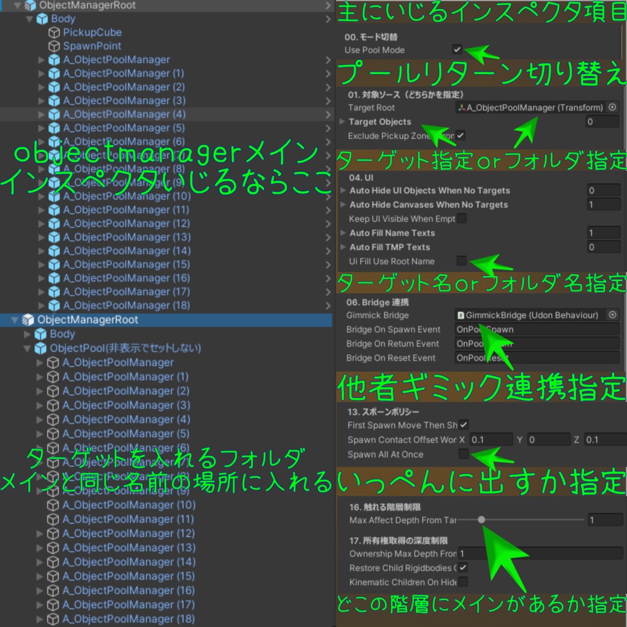
Task: Expand Auto Hide UI Objects When No Targets
Action: point(343,190)
